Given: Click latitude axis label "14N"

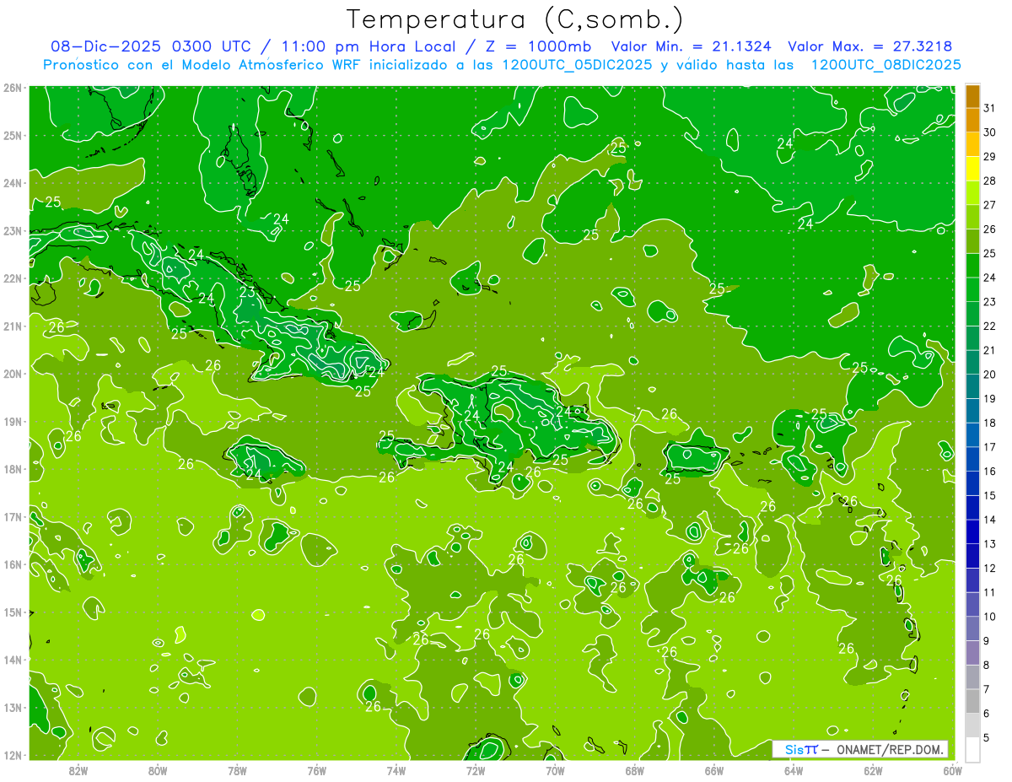Looking at the screenshot, I should (x=13, y=660).
